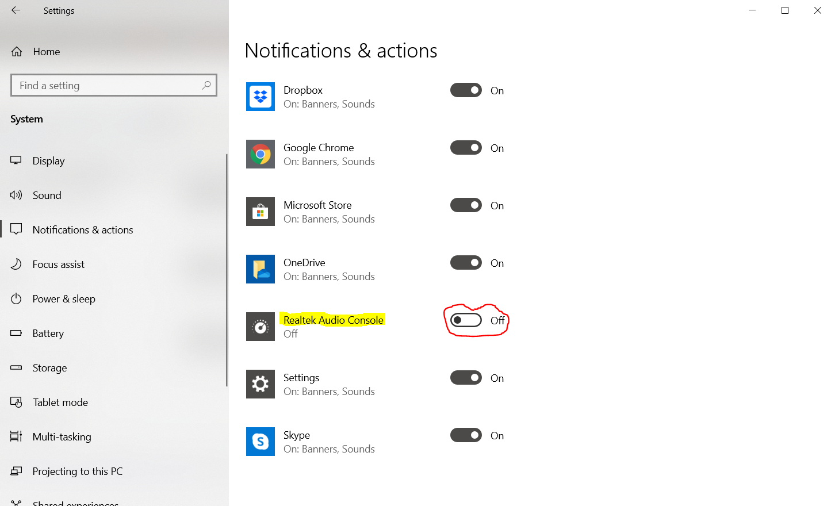Click the Dropbox app icon

(x=261, y=97)
